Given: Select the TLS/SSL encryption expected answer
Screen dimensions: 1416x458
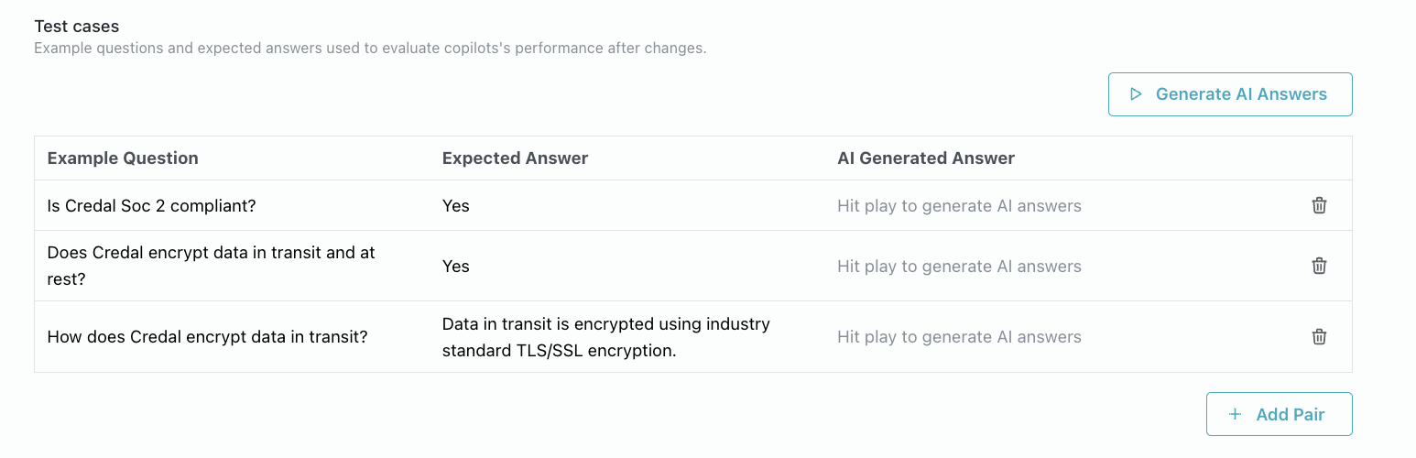Looking at the screenshot, I should (605, 337).
